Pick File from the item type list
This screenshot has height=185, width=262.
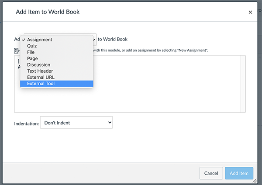tap(57, 52)
